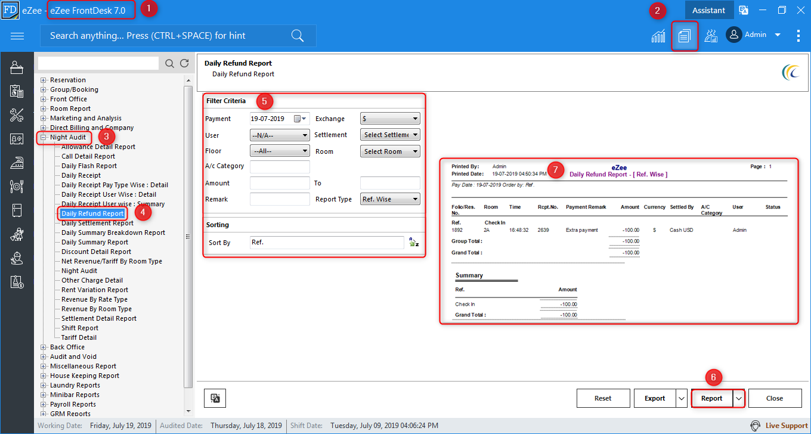
Task: Click the Remark input field
Action: coord(280,199)
